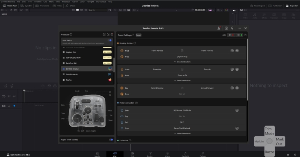The width and height of the screenshot is (300, 157).
Task: Open the Cut page in DaVinci Resolve
Action: [x=115, y=154]
